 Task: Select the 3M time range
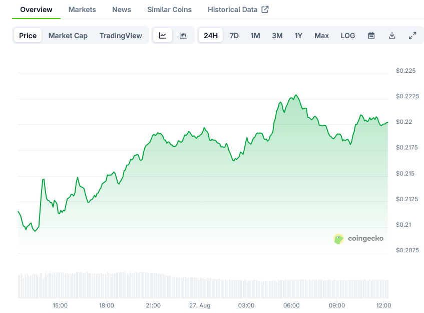[277, 36]
